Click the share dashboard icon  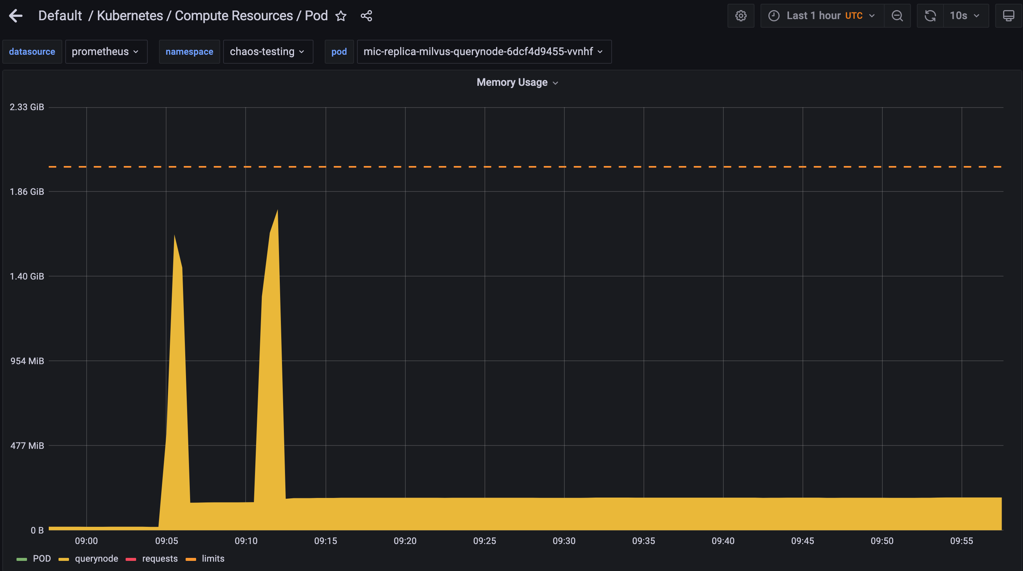coord(366,15)
